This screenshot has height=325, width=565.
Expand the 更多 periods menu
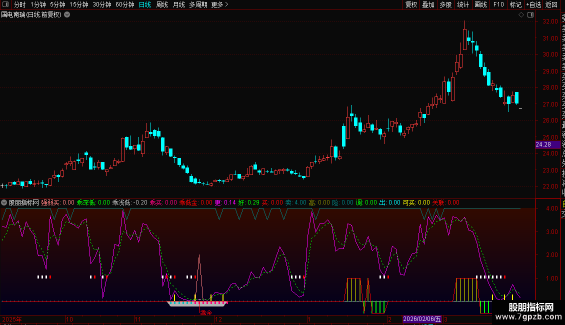[220, 4]
